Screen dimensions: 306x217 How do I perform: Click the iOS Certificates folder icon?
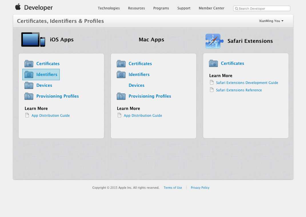29,64
